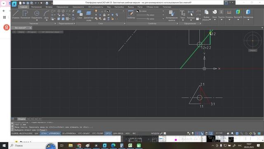264x149 pixels.
Task: Open the Буфер обмена clipboard tool
Action: pyautogui.click(x=206, y=15)
